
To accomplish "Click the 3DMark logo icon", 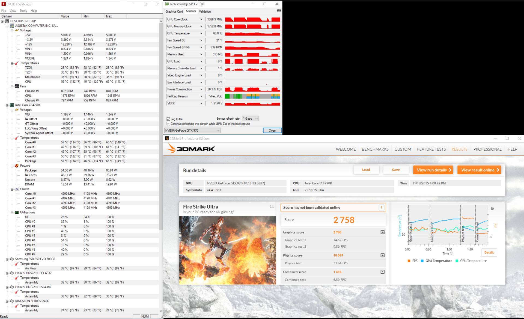I will 172,149.
